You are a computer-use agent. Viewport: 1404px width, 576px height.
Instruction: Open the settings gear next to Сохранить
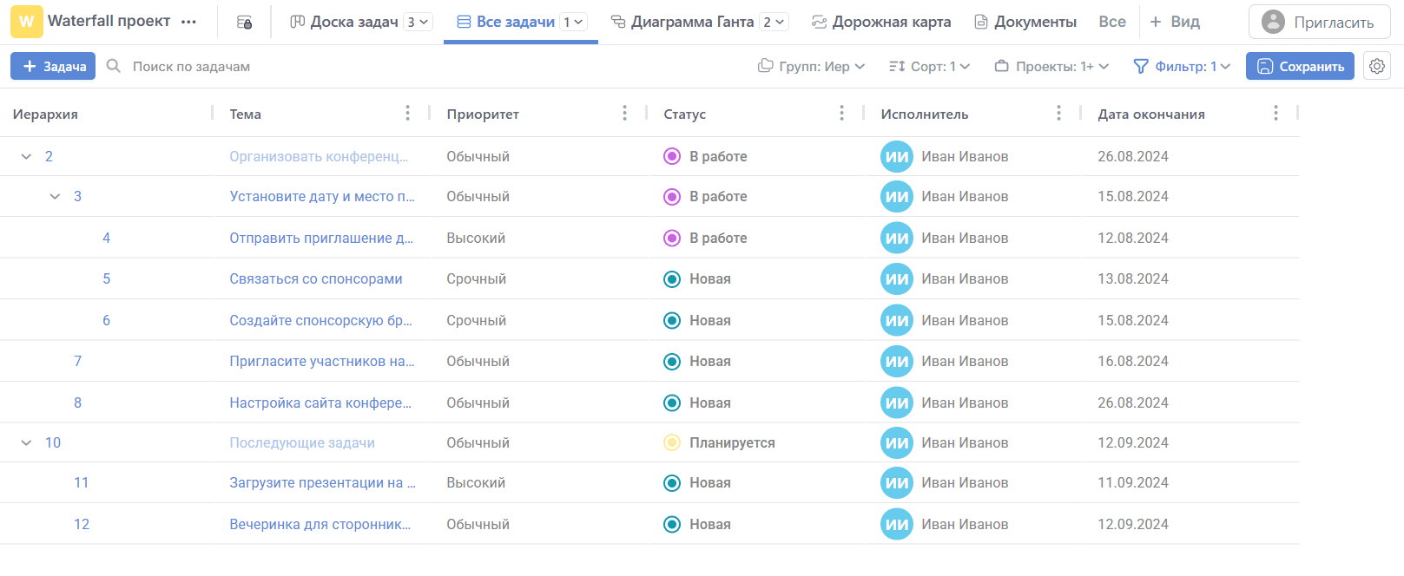pos(1376,66)
